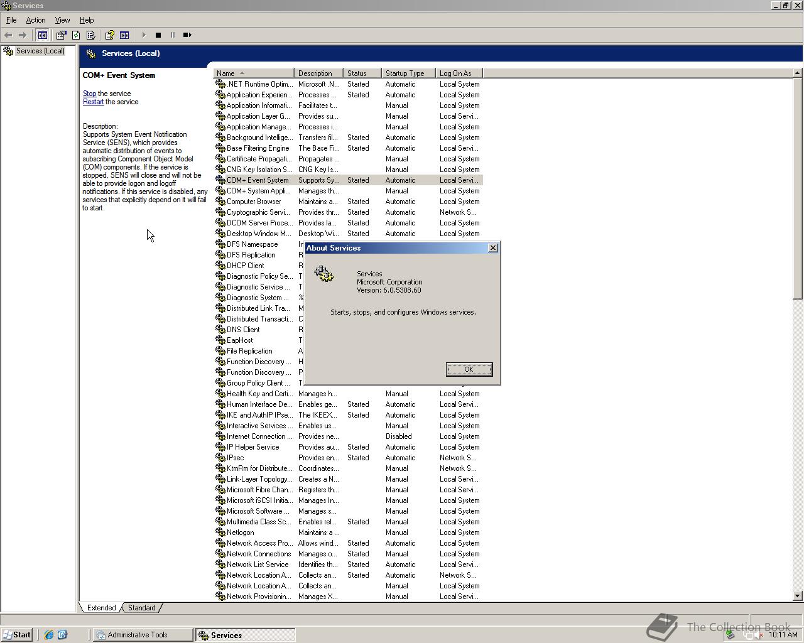Toggle the action pane visibility icon
Viewport: 804px width, 643px height.
[124, 35]
